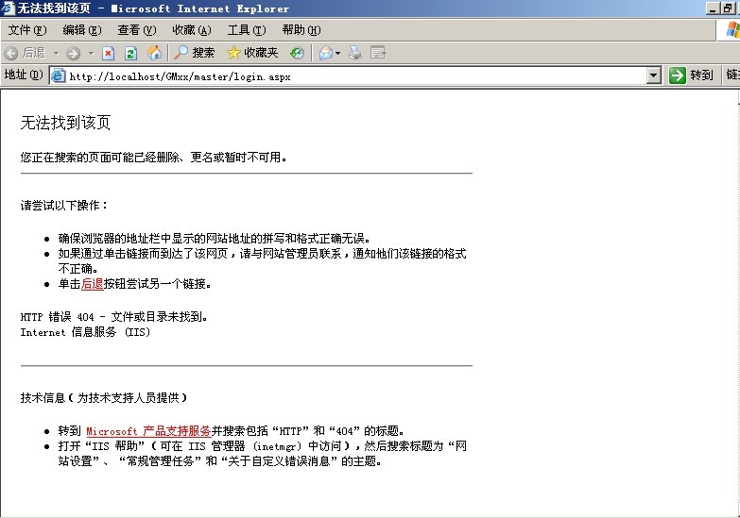Open the 工具(T) menu
This screenshot has height=518, width=740.
(x=247, y=30)
